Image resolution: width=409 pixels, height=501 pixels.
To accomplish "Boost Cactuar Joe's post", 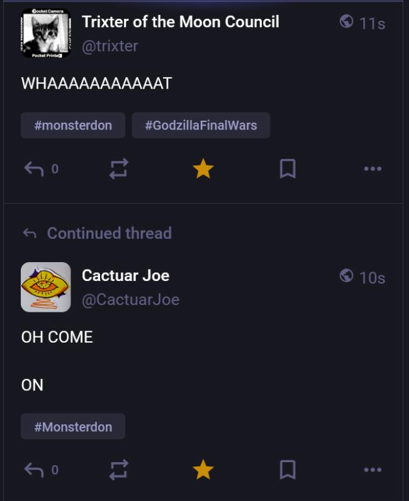I will pos(118,470).
